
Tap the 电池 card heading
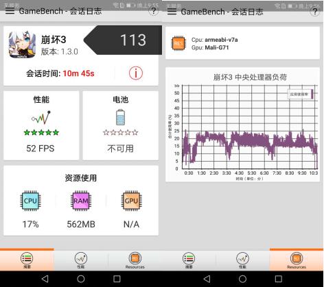point(121,99)
